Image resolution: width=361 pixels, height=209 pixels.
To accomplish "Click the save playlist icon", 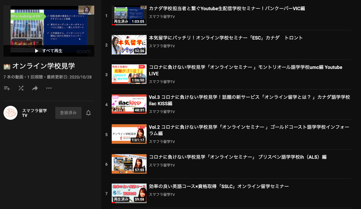I will 7,88.
